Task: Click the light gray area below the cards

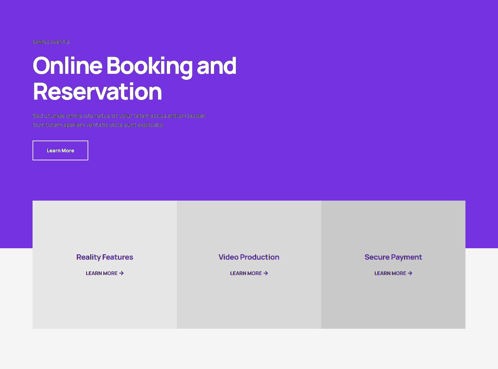Action: click(x=249, y=349)
